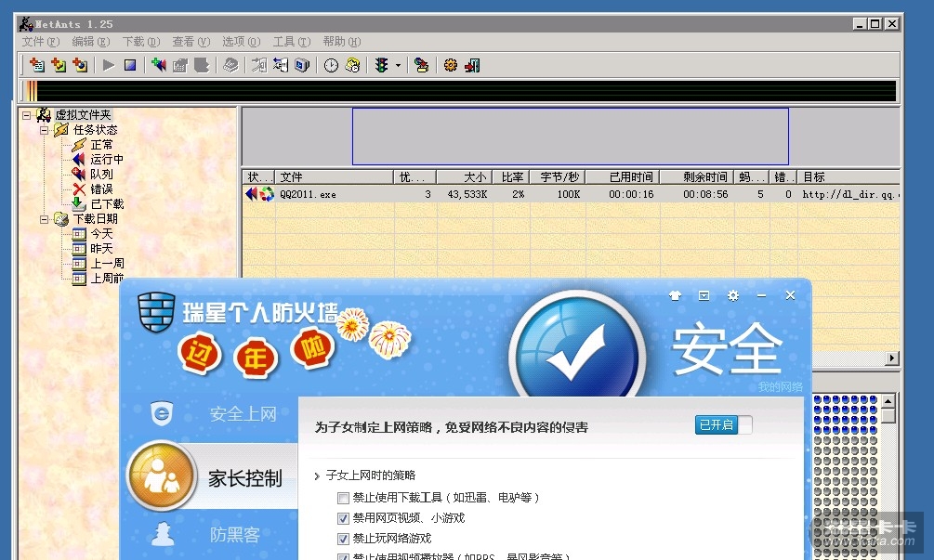Click the exit door icon in toolbar
The width and height of the screenshot is (934, 560).
(x=472, y=65)
